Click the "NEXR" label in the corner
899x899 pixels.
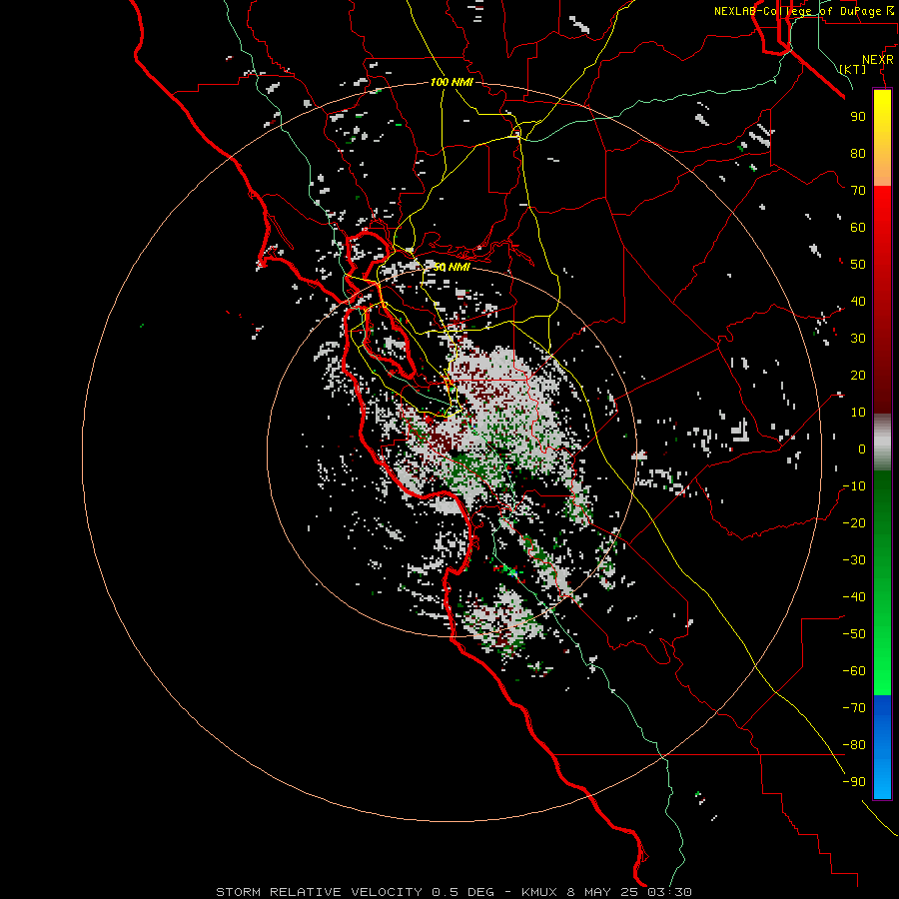click(877, 60)
